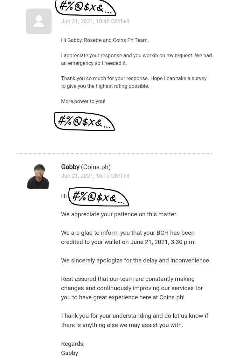Click 'We appreciate your patience on this matter'
This screenshot has width=229, height=362.
click(x=119, y=214)
